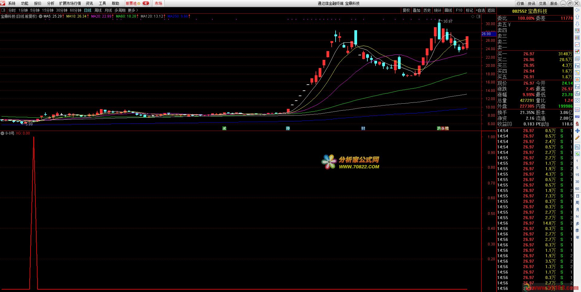
Task: Select 30 minute period in right sidebar
Action: [577, 182]
